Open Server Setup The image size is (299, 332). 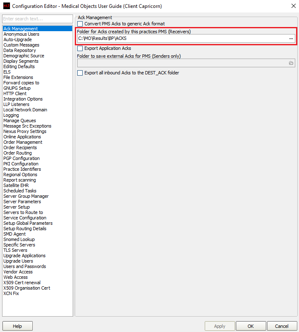(x=17, y=207)
